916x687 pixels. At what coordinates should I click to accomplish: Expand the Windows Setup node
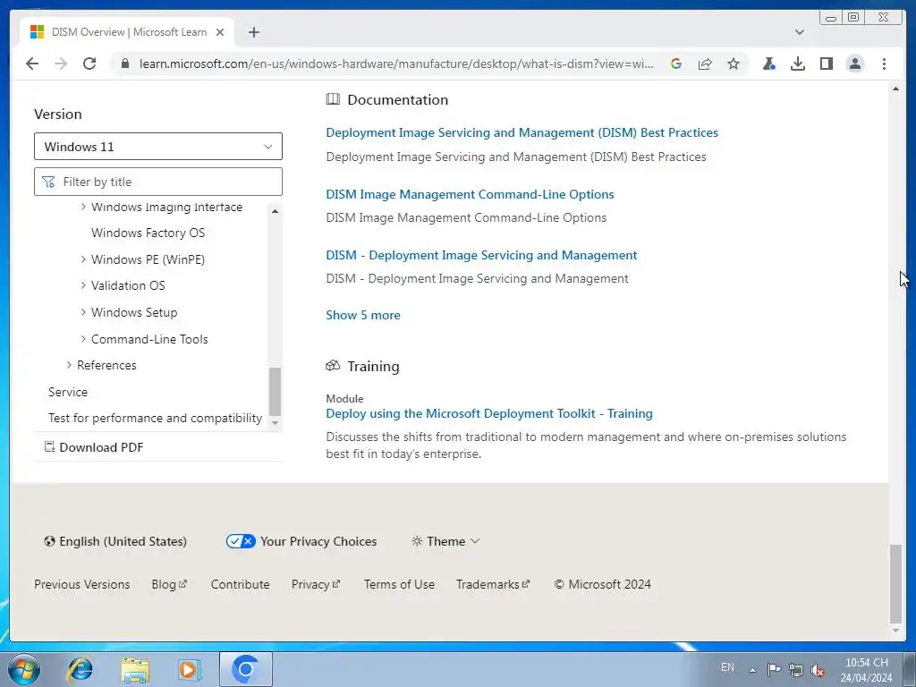(x=83, y=312)
